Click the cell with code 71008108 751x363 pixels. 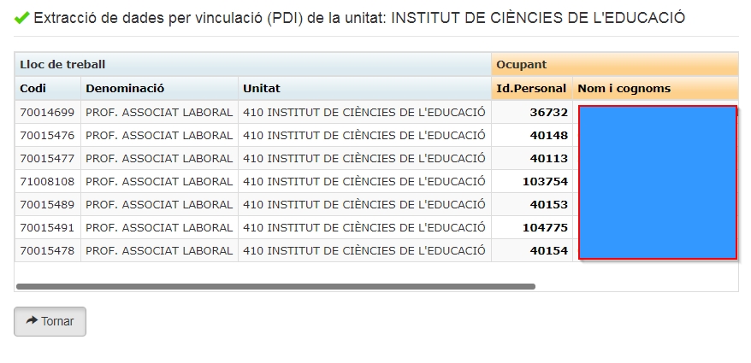click(x=48, y=181)
